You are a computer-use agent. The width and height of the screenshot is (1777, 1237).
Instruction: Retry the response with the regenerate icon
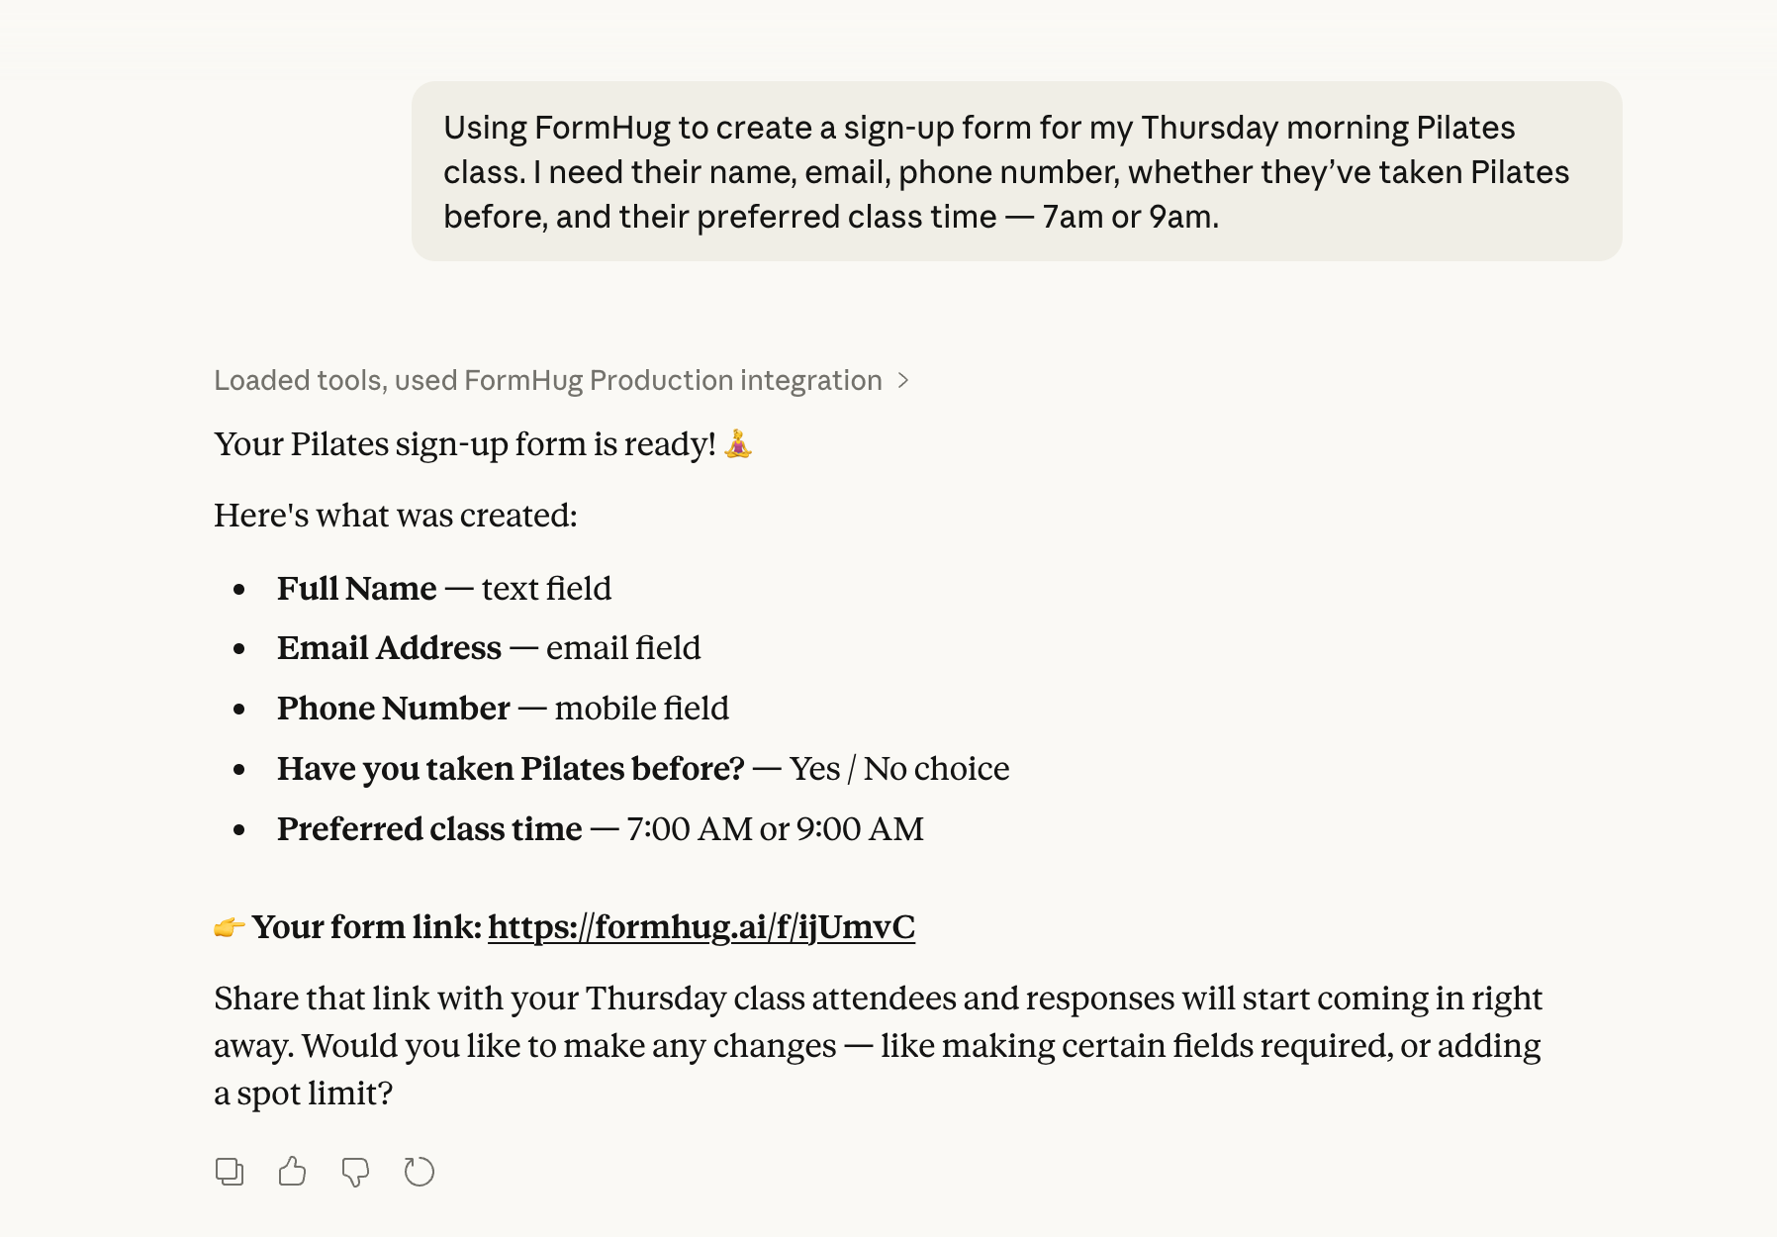(420, 1172)
